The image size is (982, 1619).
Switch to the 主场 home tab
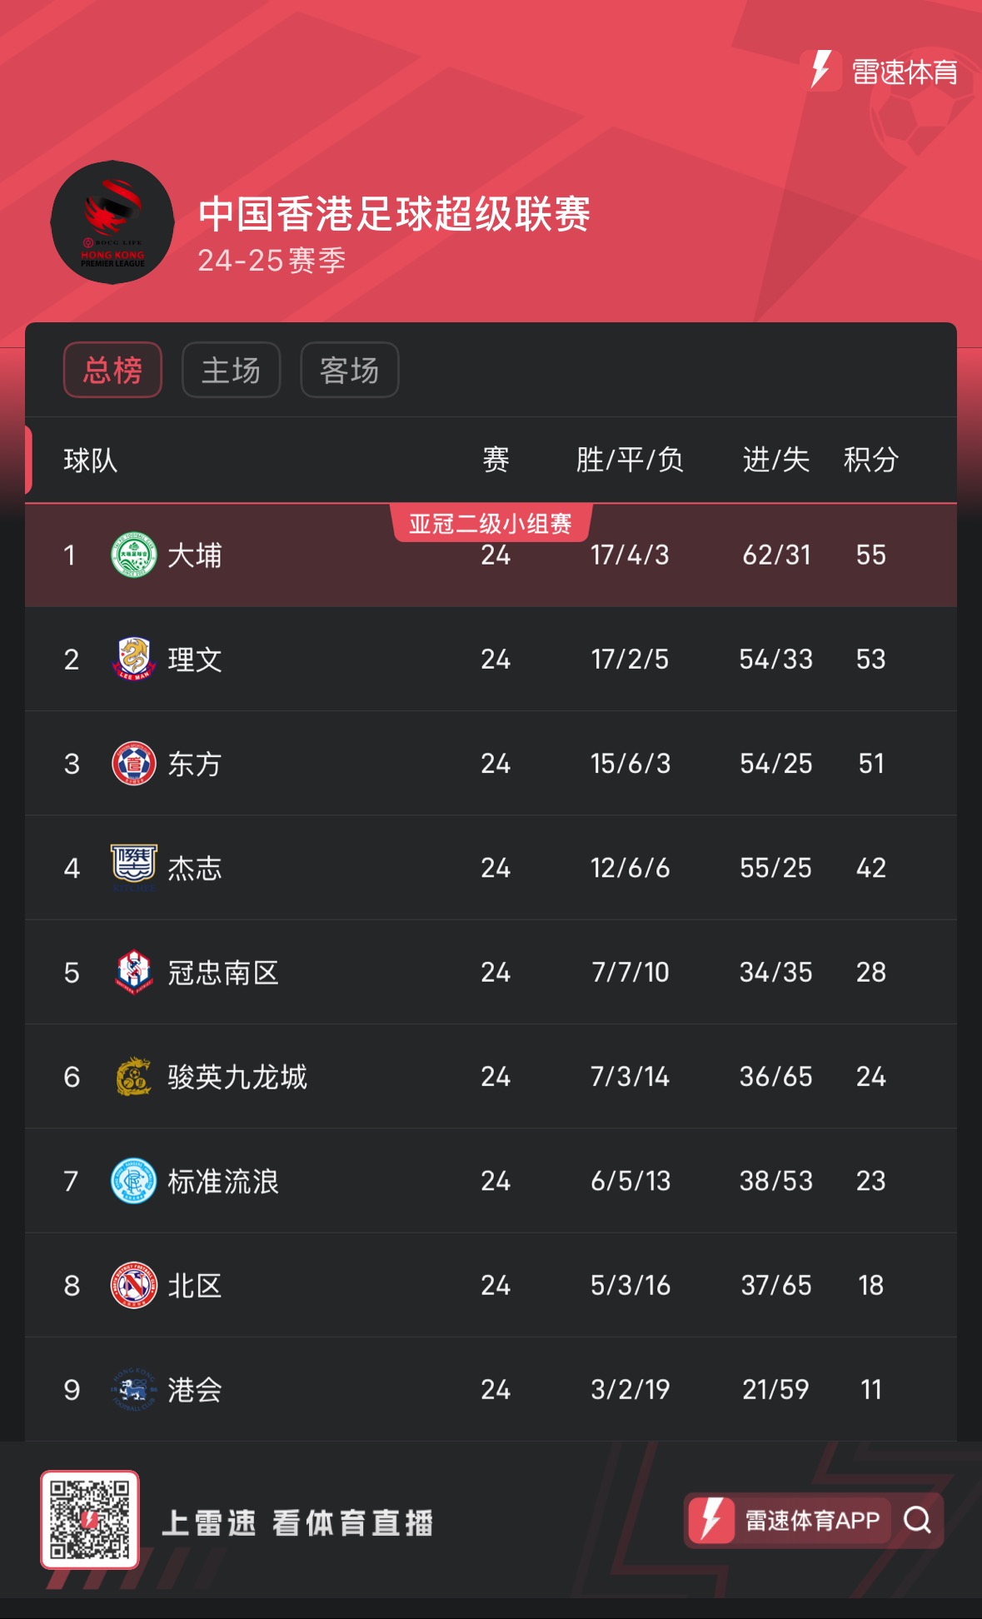point(231,370)
